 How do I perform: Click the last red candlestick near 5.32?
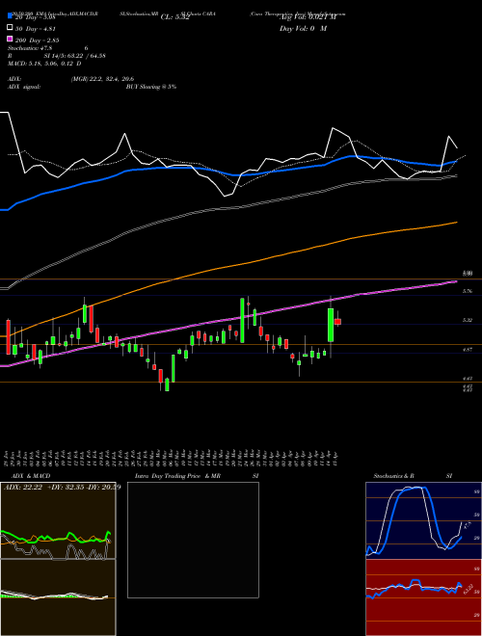coord(337,322)
